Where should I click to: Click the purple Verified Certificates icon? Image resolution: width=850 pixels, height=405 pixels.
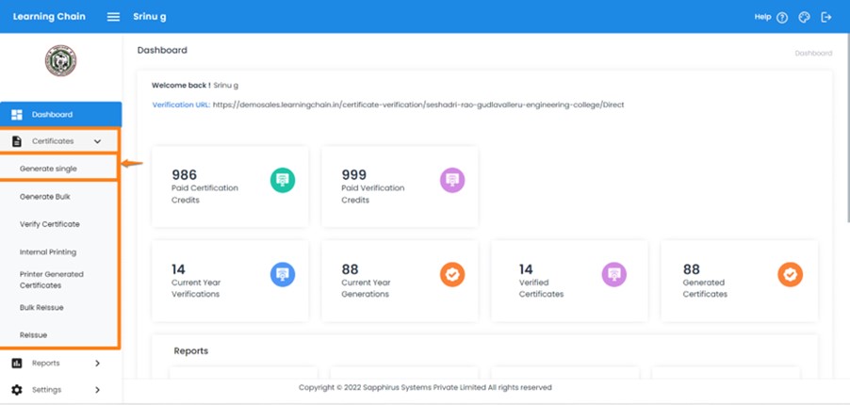pos(614,274)
